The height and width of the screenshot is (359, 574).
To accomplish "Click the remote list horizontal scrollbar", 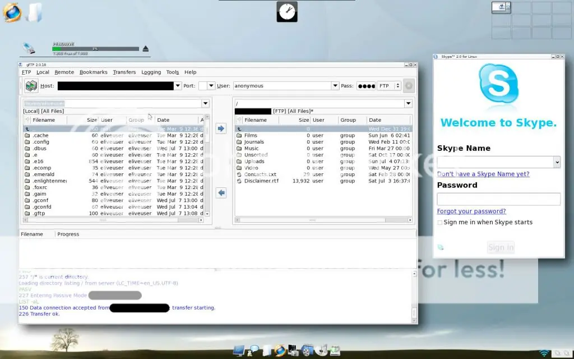I will [323, 220].
